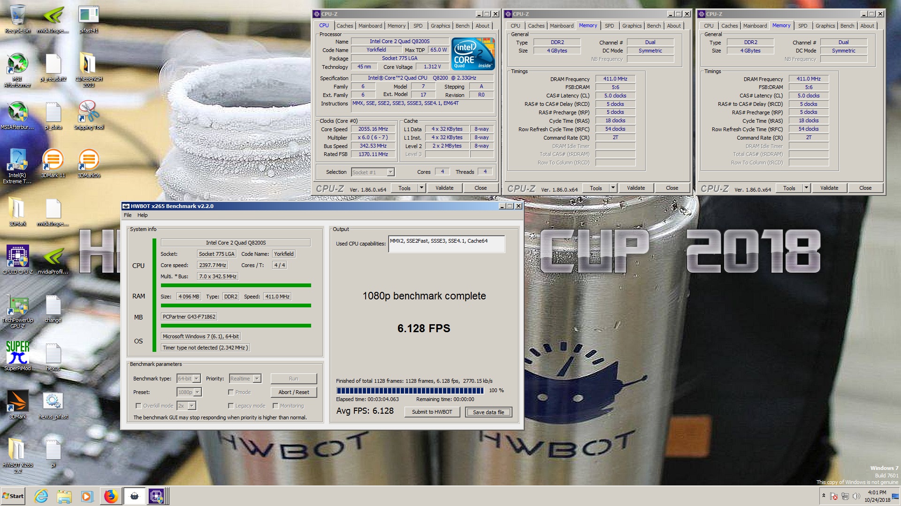Open the CPUID CPU-Z desktop shortcut
Screen dimensions: 901x506
click(17, 260)
